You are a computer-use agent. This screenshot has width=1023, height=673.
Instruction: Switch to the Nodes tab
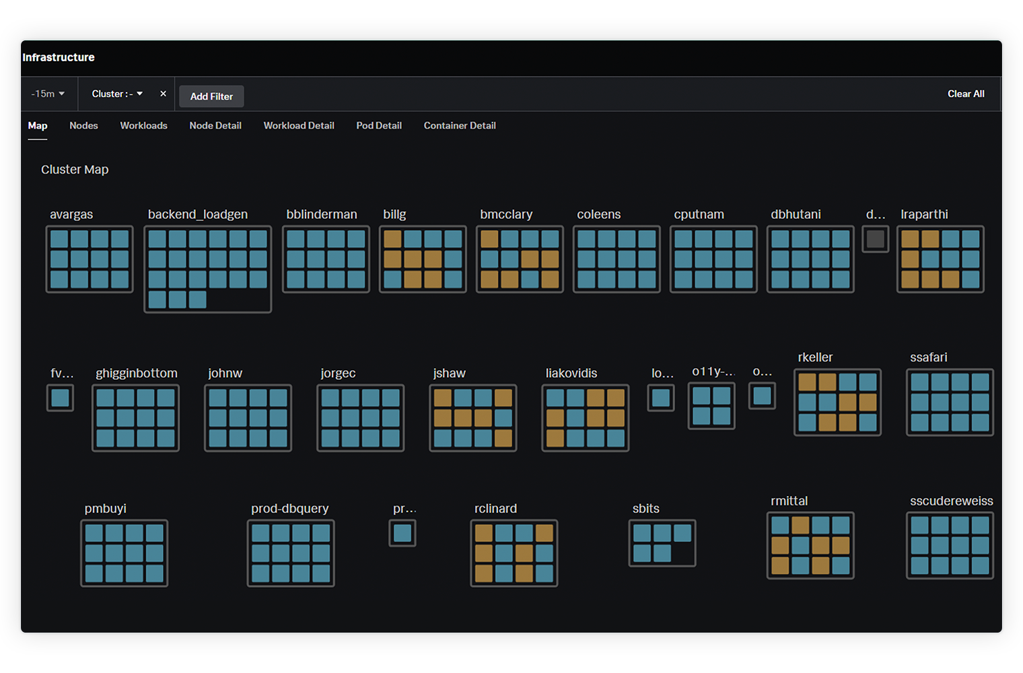[x=83, y=126]
